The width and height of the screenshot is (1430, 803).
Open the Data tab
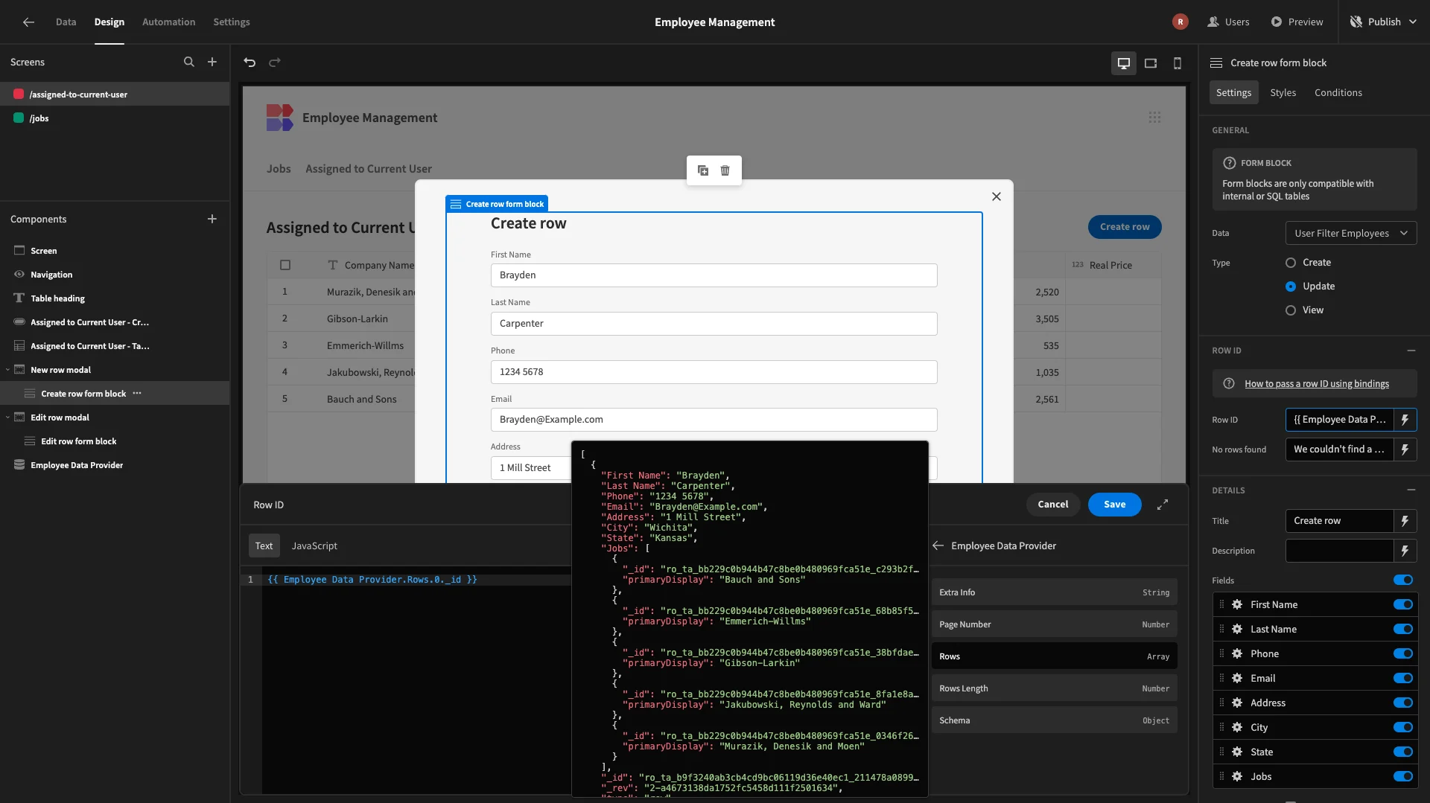[x=66, y=22]
